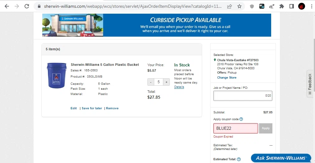Click the shield extension icon
This screenshot has width=315, height=163.
(x=252, y=6)
